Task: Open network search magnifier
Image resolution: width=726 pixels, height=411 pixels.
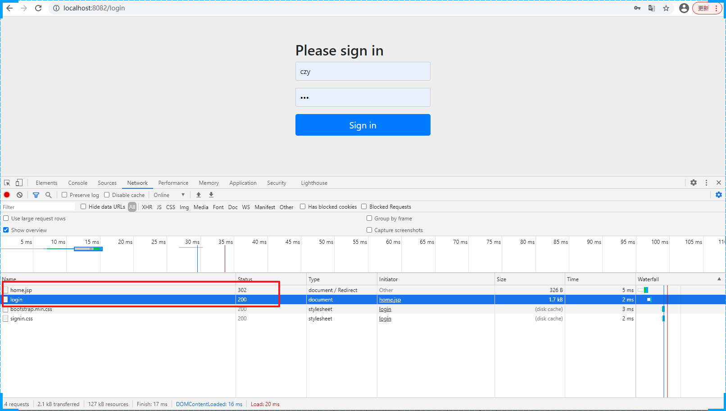Action: tap(48, 195)
